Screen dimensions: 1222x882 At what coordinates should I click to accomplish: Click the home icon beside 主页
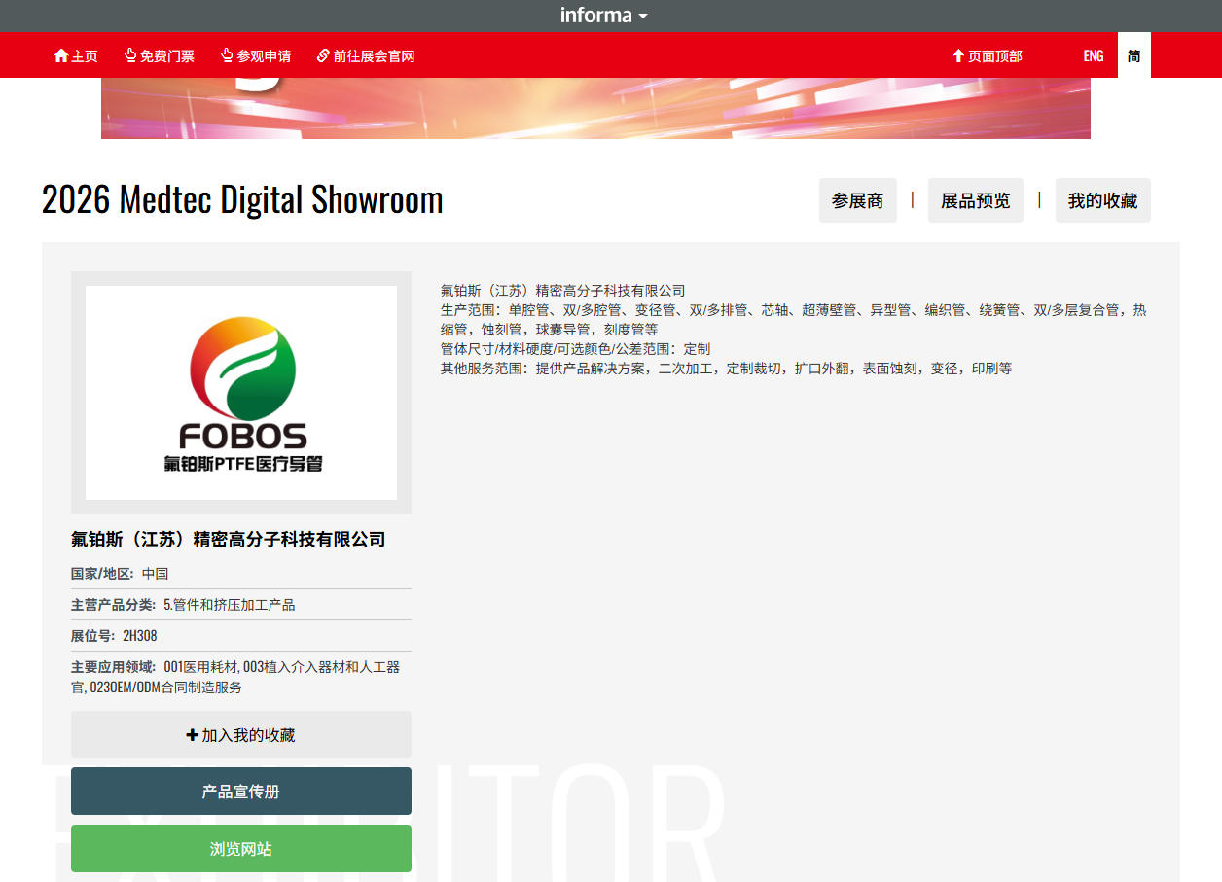60,56
